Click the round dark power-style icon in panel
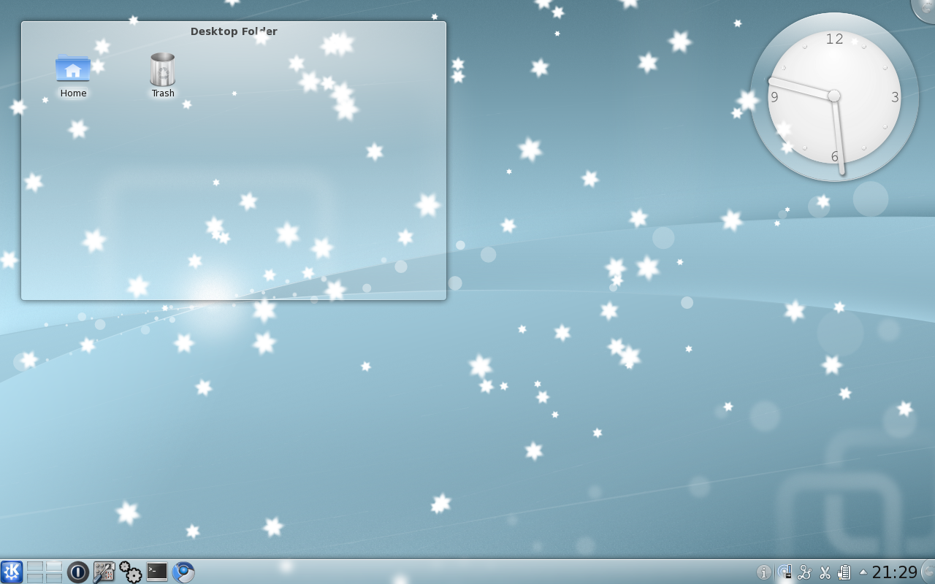 pos(78,572)
